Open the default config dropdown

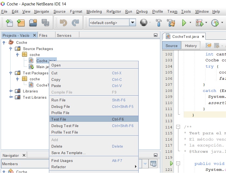point(133,23)
